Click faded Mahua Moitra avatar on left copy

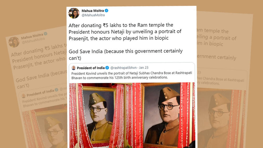[14, 42]
